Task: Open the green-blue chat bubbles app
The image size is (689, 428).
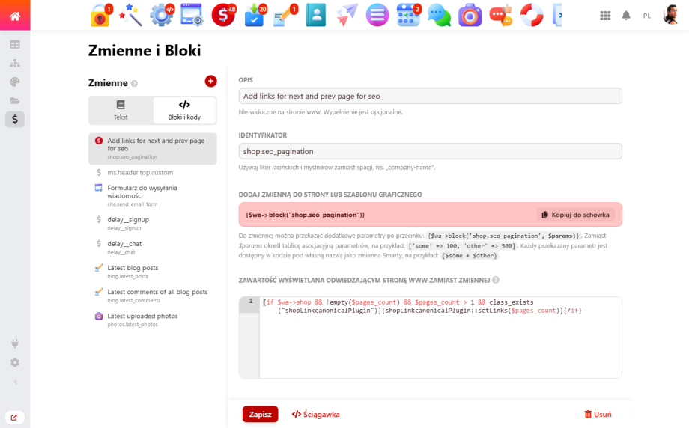Action: tap(439, 16)
